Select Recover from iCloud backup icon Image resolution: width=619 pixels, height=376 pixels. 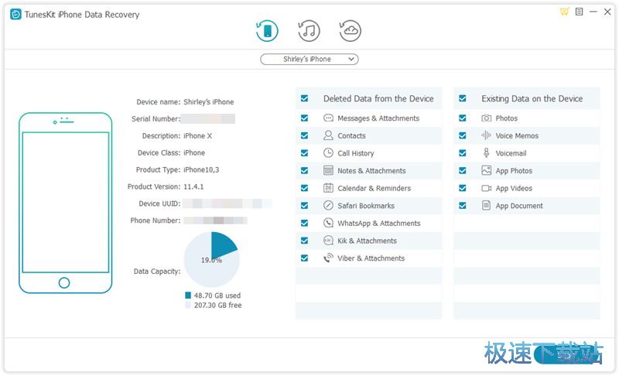[351, 31]
